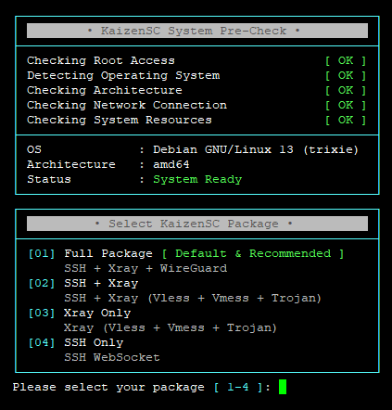Click the OK status for Network Connection

[346, 105]
